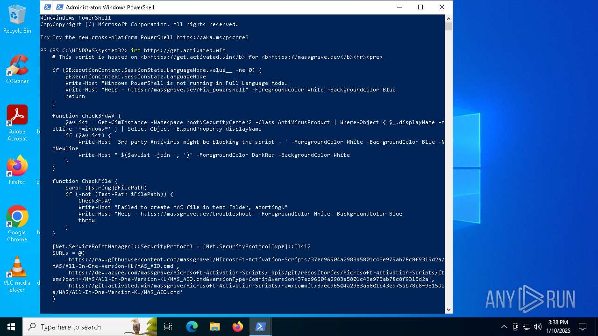Click 'Failed to create MAS file' message line
598x336 pixels.
coord(183,207)
